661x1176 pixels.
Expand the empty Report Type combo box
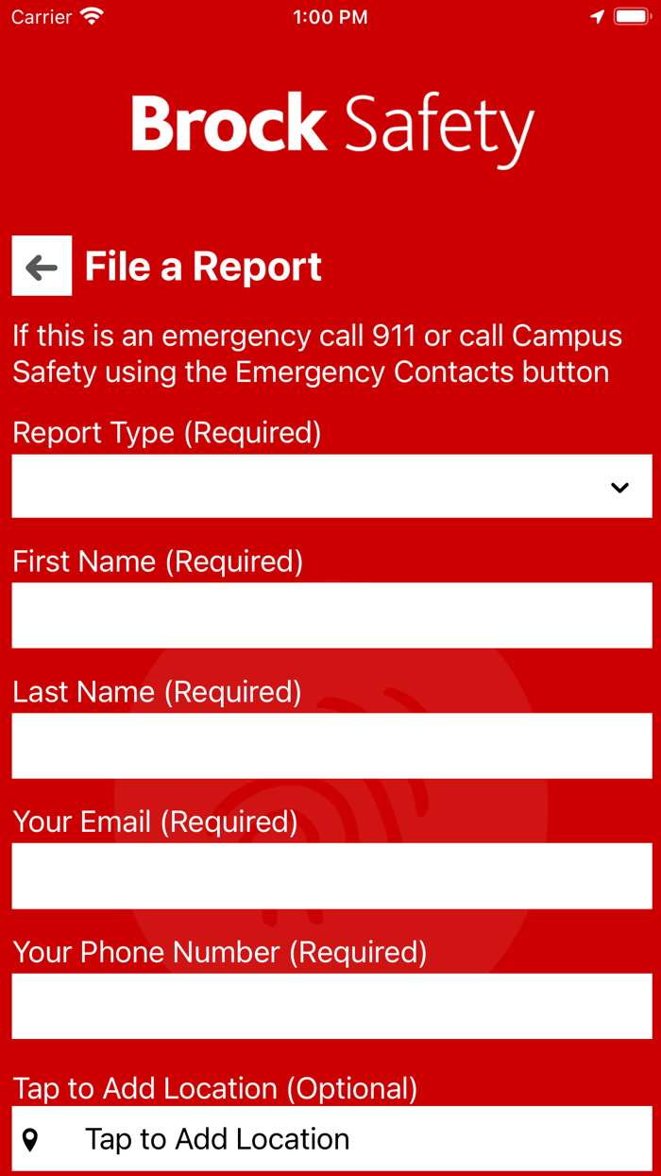tap(330, 486)
